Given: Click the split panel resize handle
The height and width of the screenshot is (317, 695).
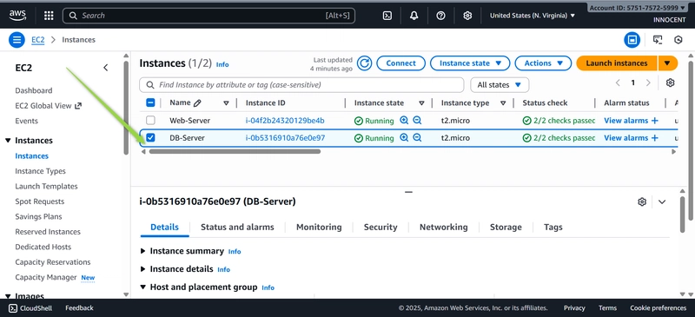Looking at the screenshot, I should 408,193.
